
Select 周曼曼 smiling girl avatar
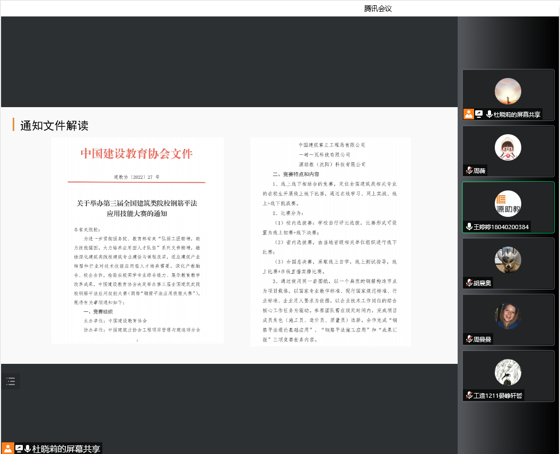tap(508, 316)
